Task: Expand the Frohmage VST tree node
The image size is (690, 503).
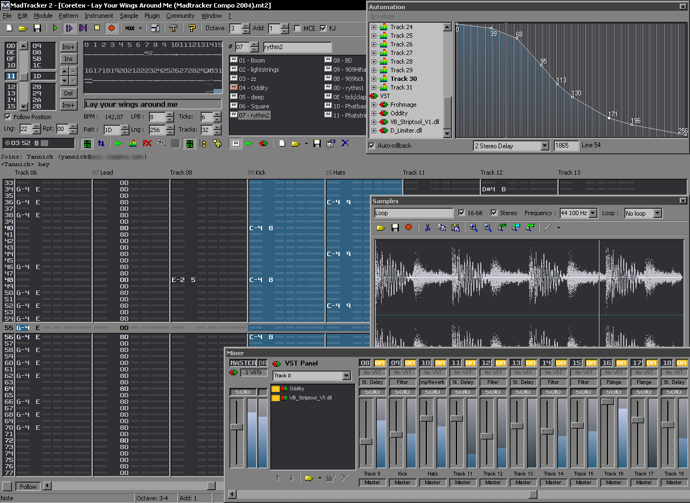Action: tap(374, 105)
